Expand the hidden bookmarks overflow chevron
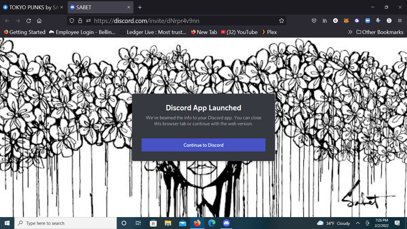The height and width of the screenshot is (229, 407). click(350, 32)
